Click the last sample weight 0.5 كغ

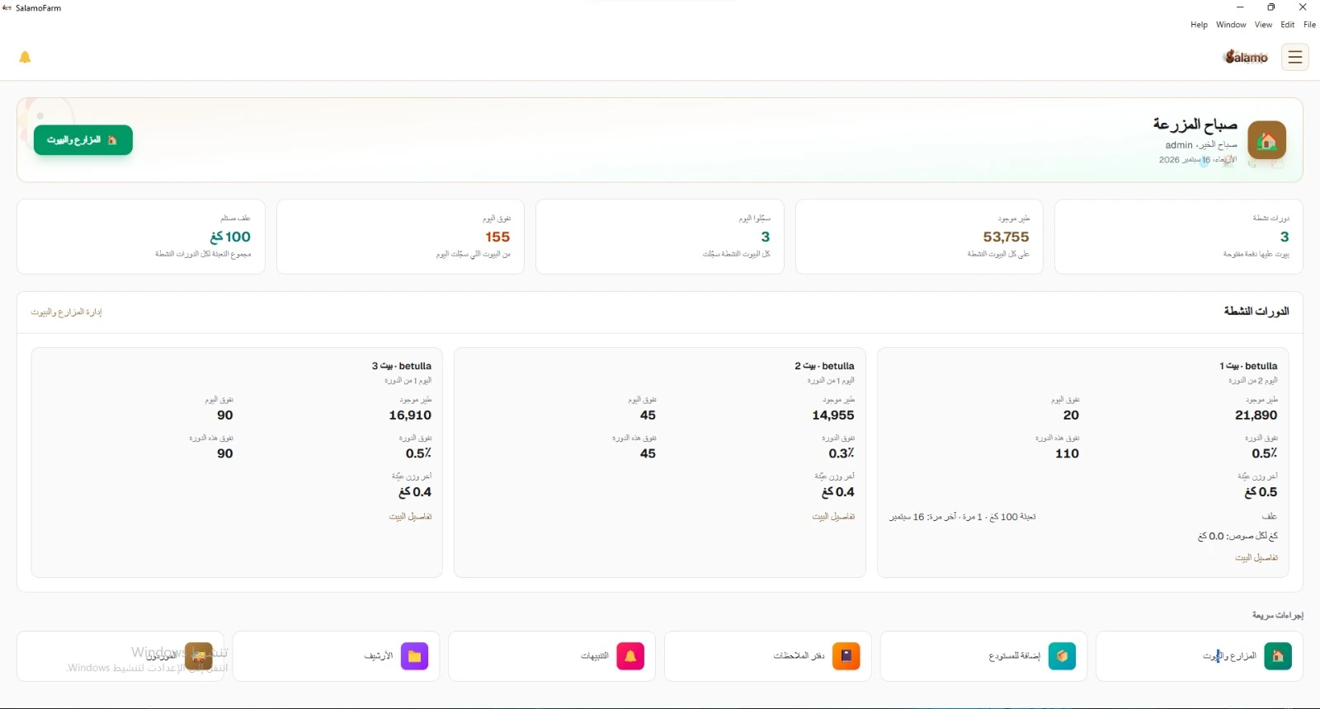(1261, 492)
